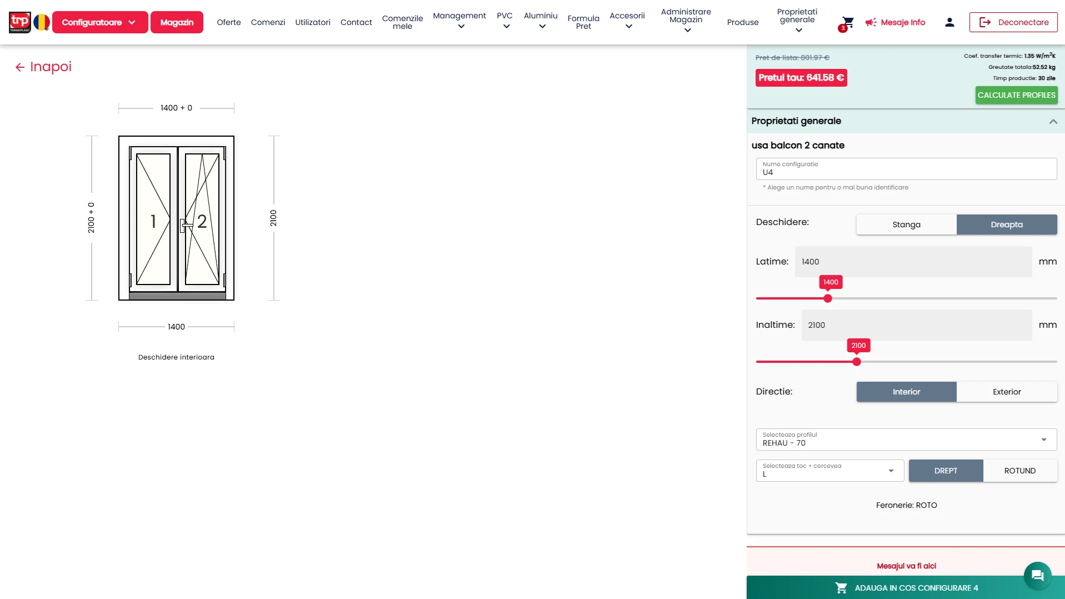This screenshot has width=1065, height=599.
Task: Select ROTUND frame shape
Action: [1020, 471]
